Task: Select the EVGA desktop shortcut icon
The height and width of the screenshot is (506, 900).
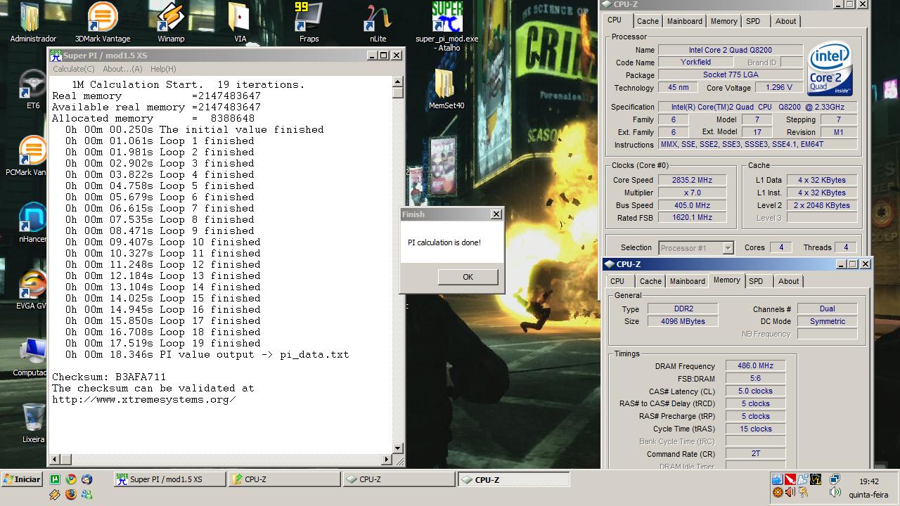Action: coord(32,290)
